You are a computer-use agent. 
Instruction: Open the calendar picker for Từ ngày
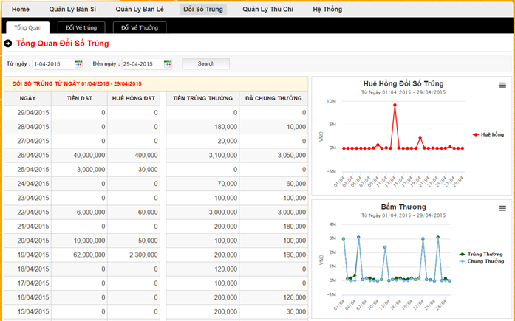78,64
